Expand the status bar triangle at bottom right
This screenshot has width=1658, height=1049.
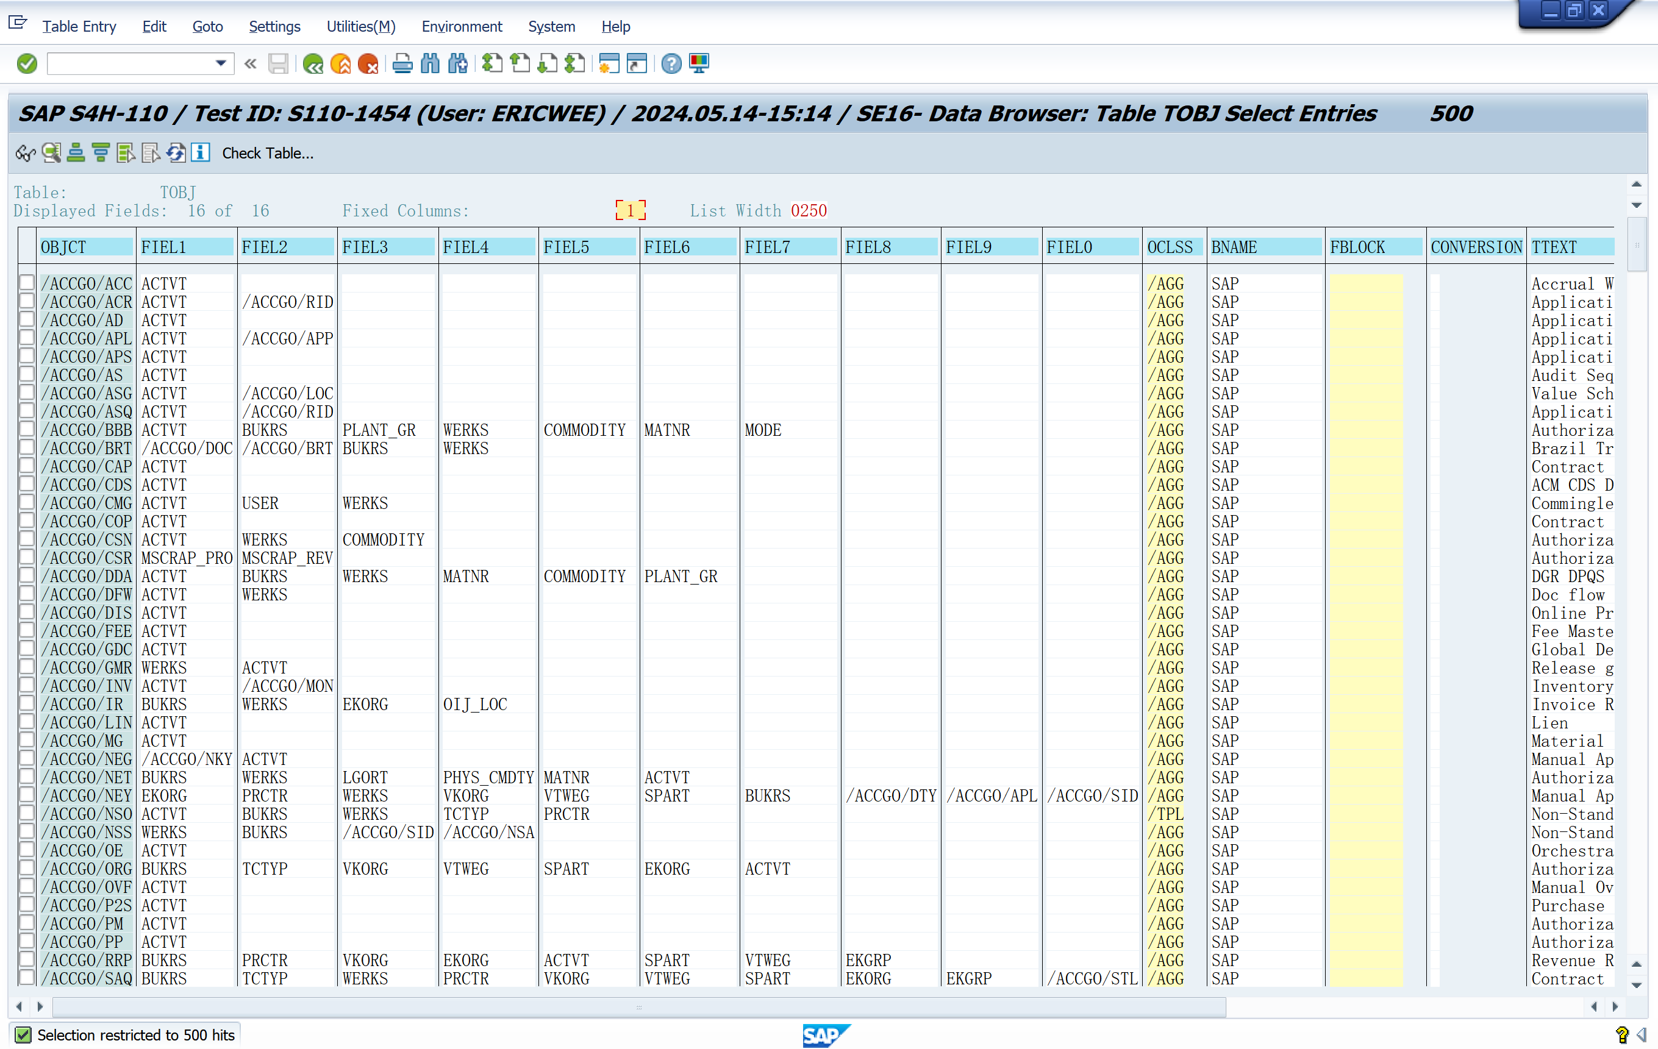tap(1642, 1034)
